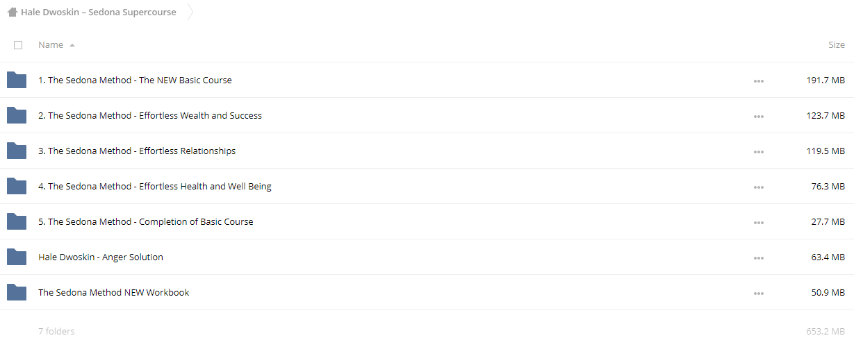The height and width of the screenshot is (356, 854).
Task: Open more options for Completion of Basic Course
Action: pyautogui.click(x=758, y=222)
